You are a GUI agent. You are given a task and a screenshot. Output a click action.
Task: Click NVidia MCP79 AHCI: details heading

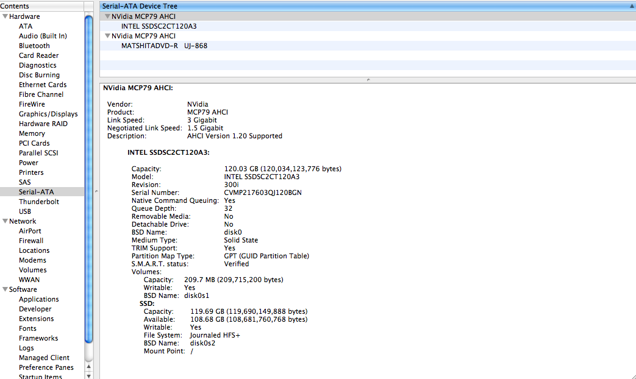[138, 88]
